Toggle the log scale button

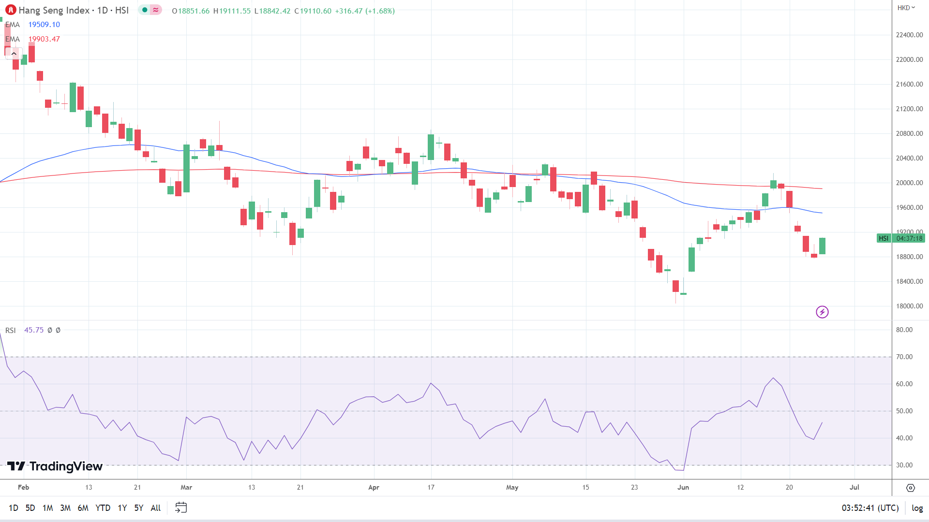(x=917, y=508)
